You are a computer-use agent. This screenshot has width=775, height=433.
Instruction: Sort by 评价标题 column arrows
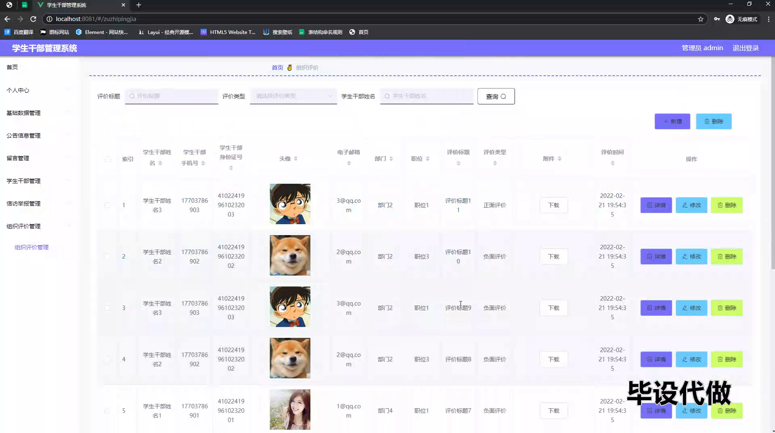458,163
